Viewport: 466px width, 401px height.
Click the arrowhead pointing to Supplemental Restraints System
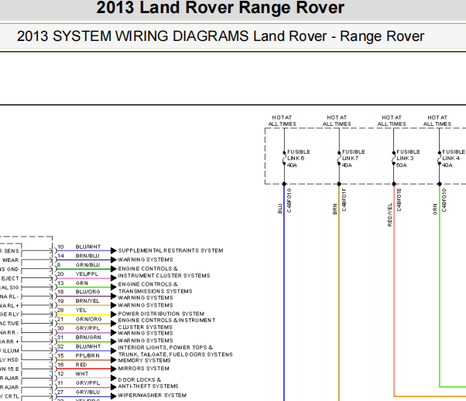[114, 250]
